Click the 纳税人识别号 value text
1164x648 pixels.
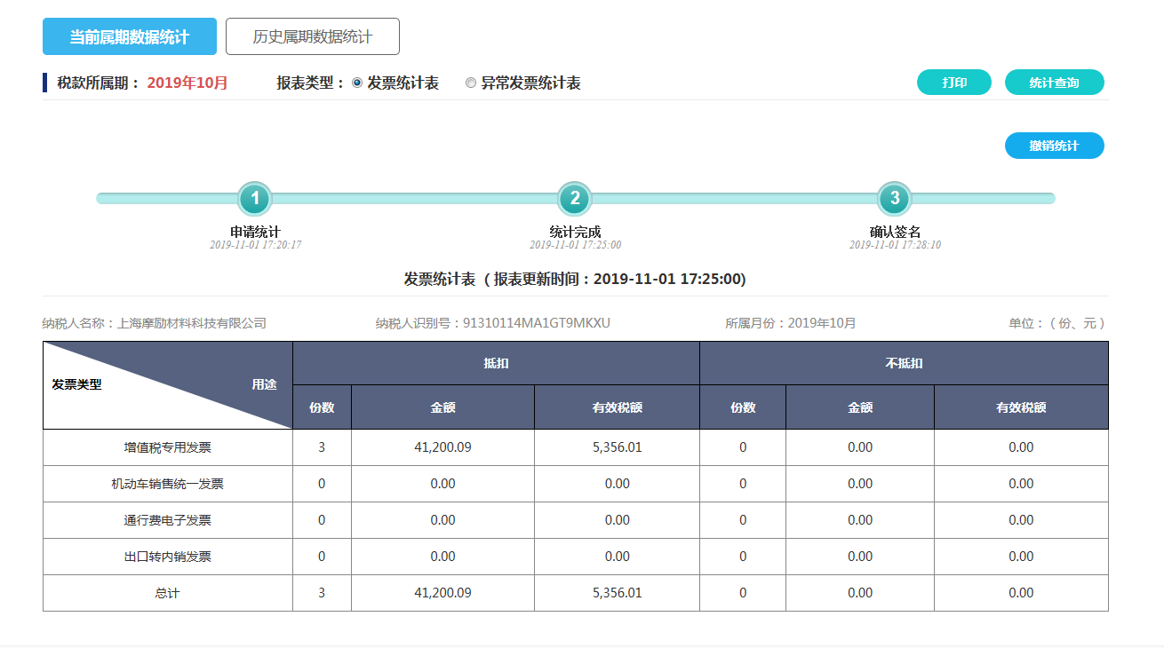click(x=537, y=323)
